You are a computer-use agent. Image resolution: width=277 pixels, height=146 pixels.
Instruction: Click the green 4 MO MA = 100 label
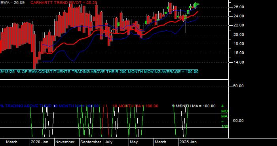(225, 116)
